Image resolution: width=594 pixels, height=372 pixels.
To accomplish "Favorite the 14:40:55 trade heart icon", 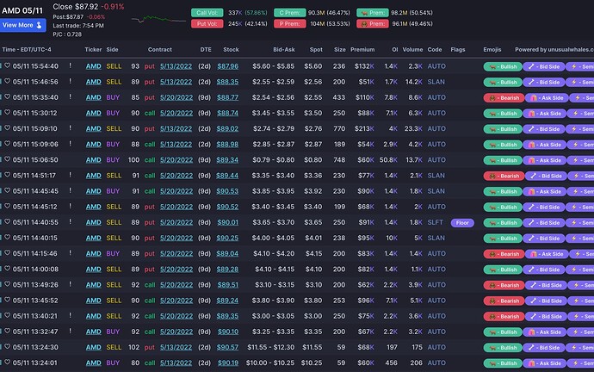I will tap(7, 221).
